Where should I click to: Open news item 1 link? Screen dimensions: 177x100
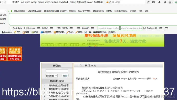click(59, 85)
